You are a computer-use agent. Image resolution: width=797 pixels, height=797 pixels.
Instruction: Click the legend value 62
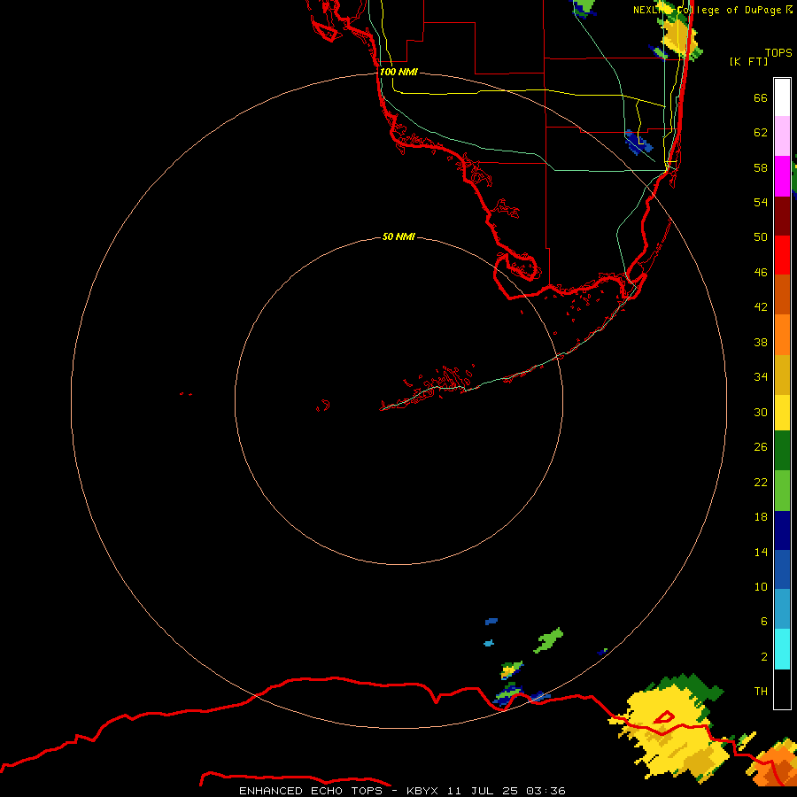pyautogui.click(x=761, y=133)
